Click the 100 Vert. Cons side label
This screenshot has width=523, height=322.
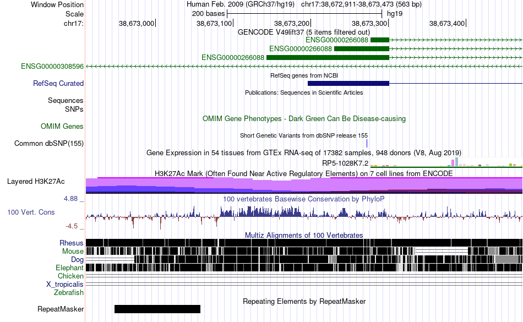pyautogui.click(x=31, y=212)
